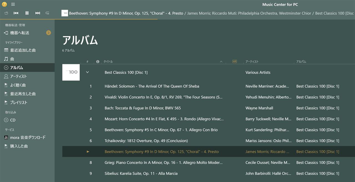Click artist Mariss Jansons in Tchaikovsky row
This screenshot has height=182, width=355.
click(268, 141)
